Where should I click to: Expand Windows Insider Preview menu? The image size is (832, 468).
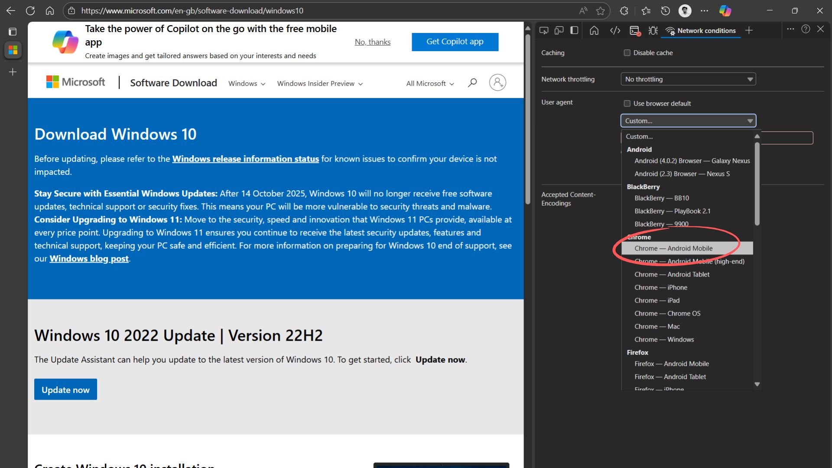pyautogui.click(x=320, y=84)
